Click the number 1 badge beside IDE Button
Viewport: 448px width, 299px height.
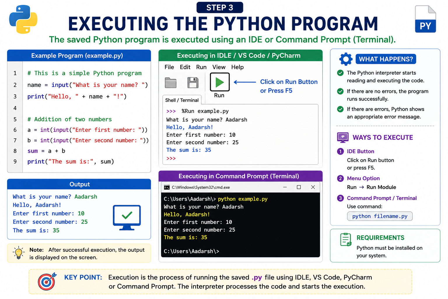click(340, 151)
